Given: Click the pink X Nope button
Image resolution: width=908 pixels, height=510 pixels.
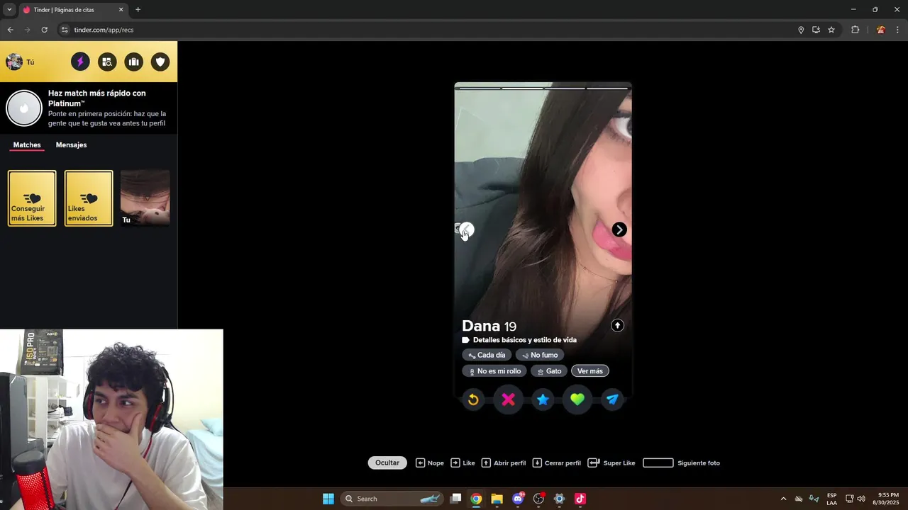Looking at the screenshot, I should 508,399.
